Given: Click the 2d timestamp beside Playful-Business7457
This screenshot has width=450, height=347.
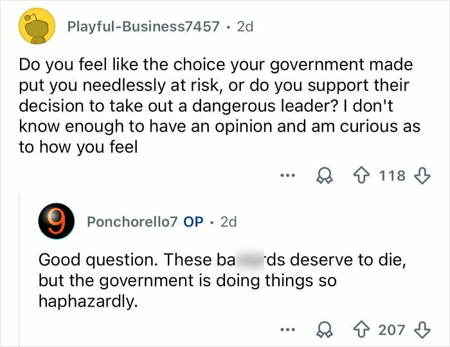Looking at the screenshot, I should (x=245, y=27).
